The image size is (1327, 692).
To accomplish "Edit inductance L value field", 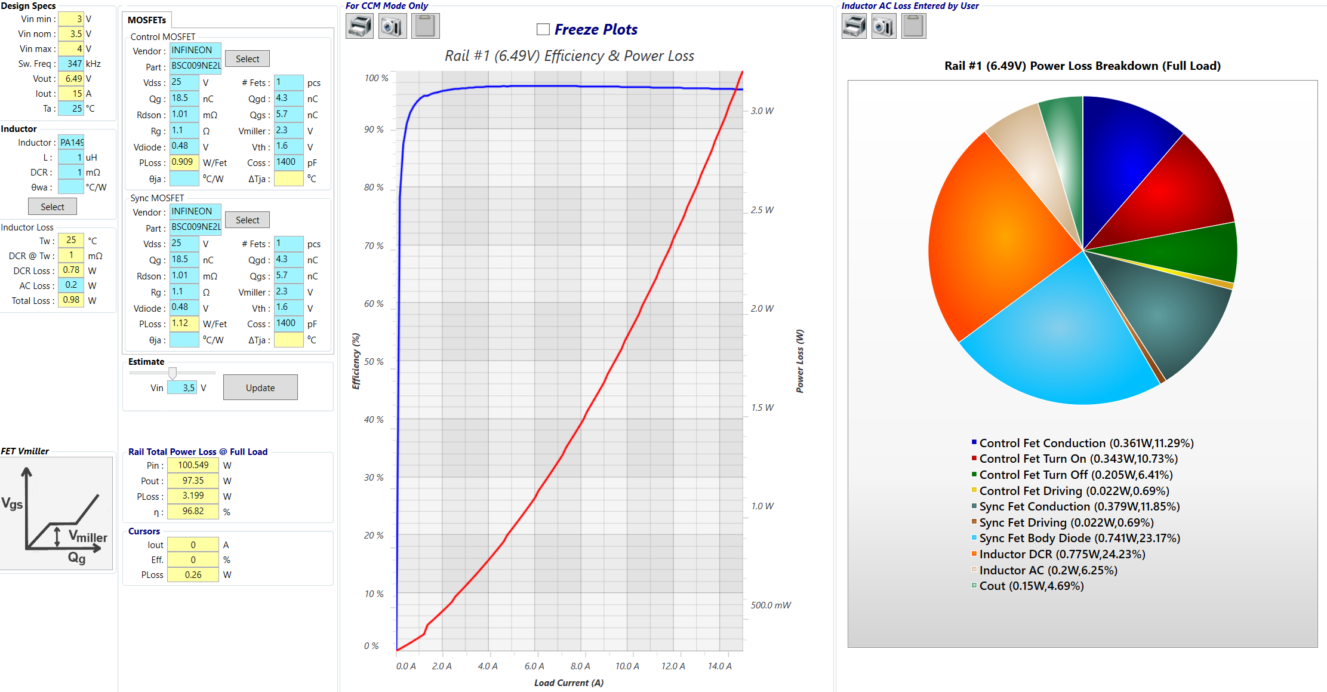I will tap(71, 158).
